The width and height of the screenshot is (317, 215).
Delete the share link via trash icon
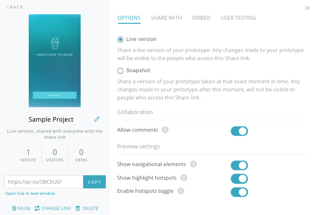click(x=78, y=208)
